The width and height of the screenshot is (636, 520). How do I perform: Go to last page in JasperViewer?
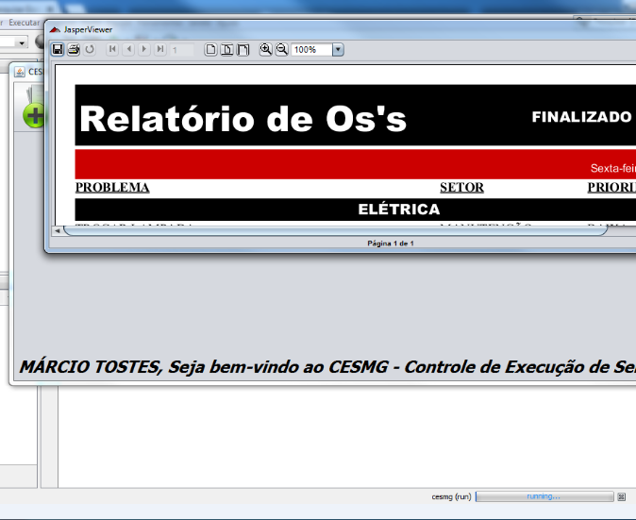click(x=160, y=49)
